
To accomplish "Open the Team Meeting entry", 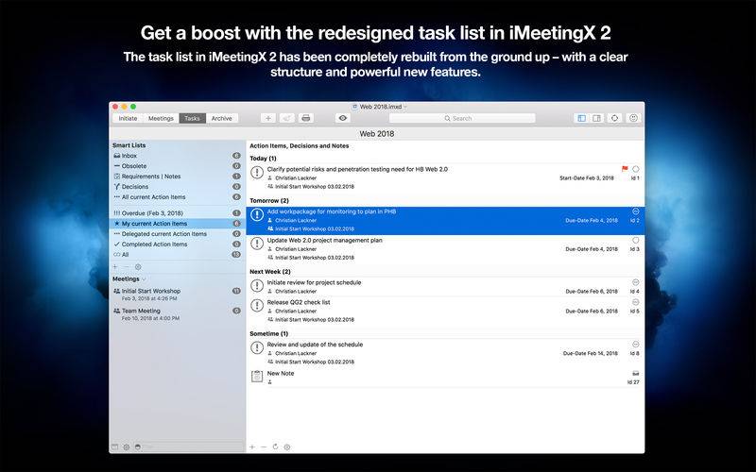I will click(178, 314).
